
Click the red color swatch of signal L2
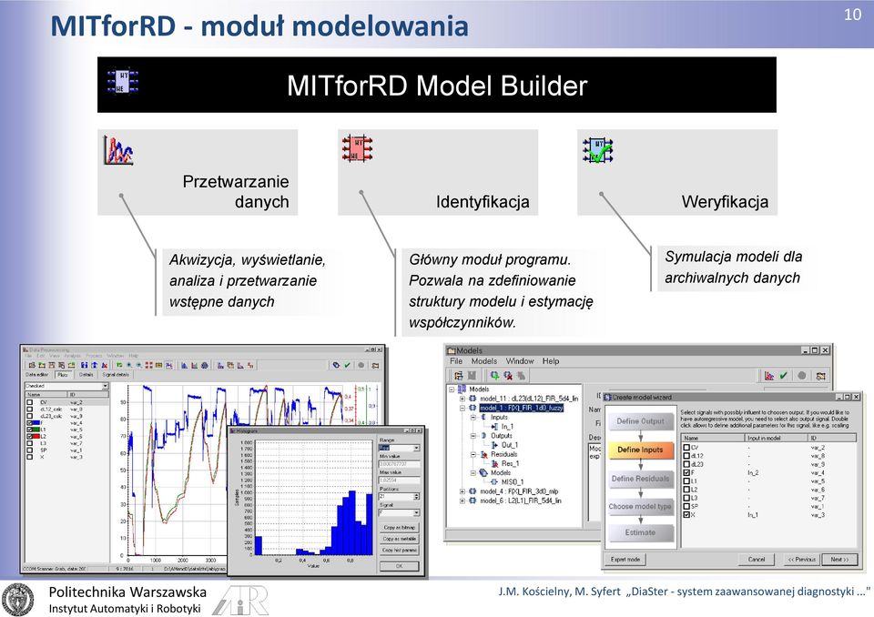(x=37, y=437)
